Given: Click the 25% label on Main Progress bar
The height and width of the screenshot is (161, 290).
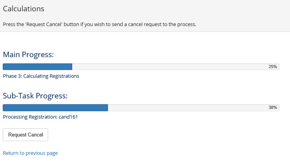Looking at the screenshot, I should [x=273, y=66].
